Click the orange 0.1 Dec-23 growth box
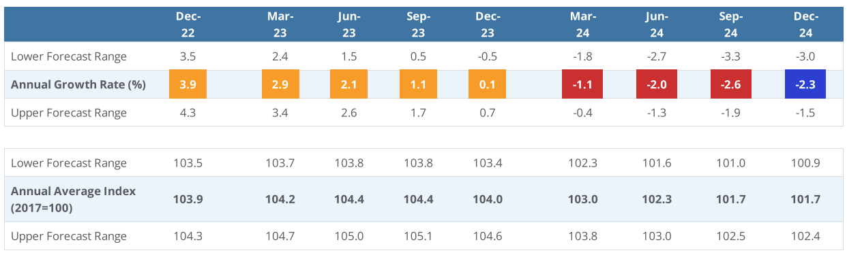The height and width of the screenshot is (255, 847). 487,84
